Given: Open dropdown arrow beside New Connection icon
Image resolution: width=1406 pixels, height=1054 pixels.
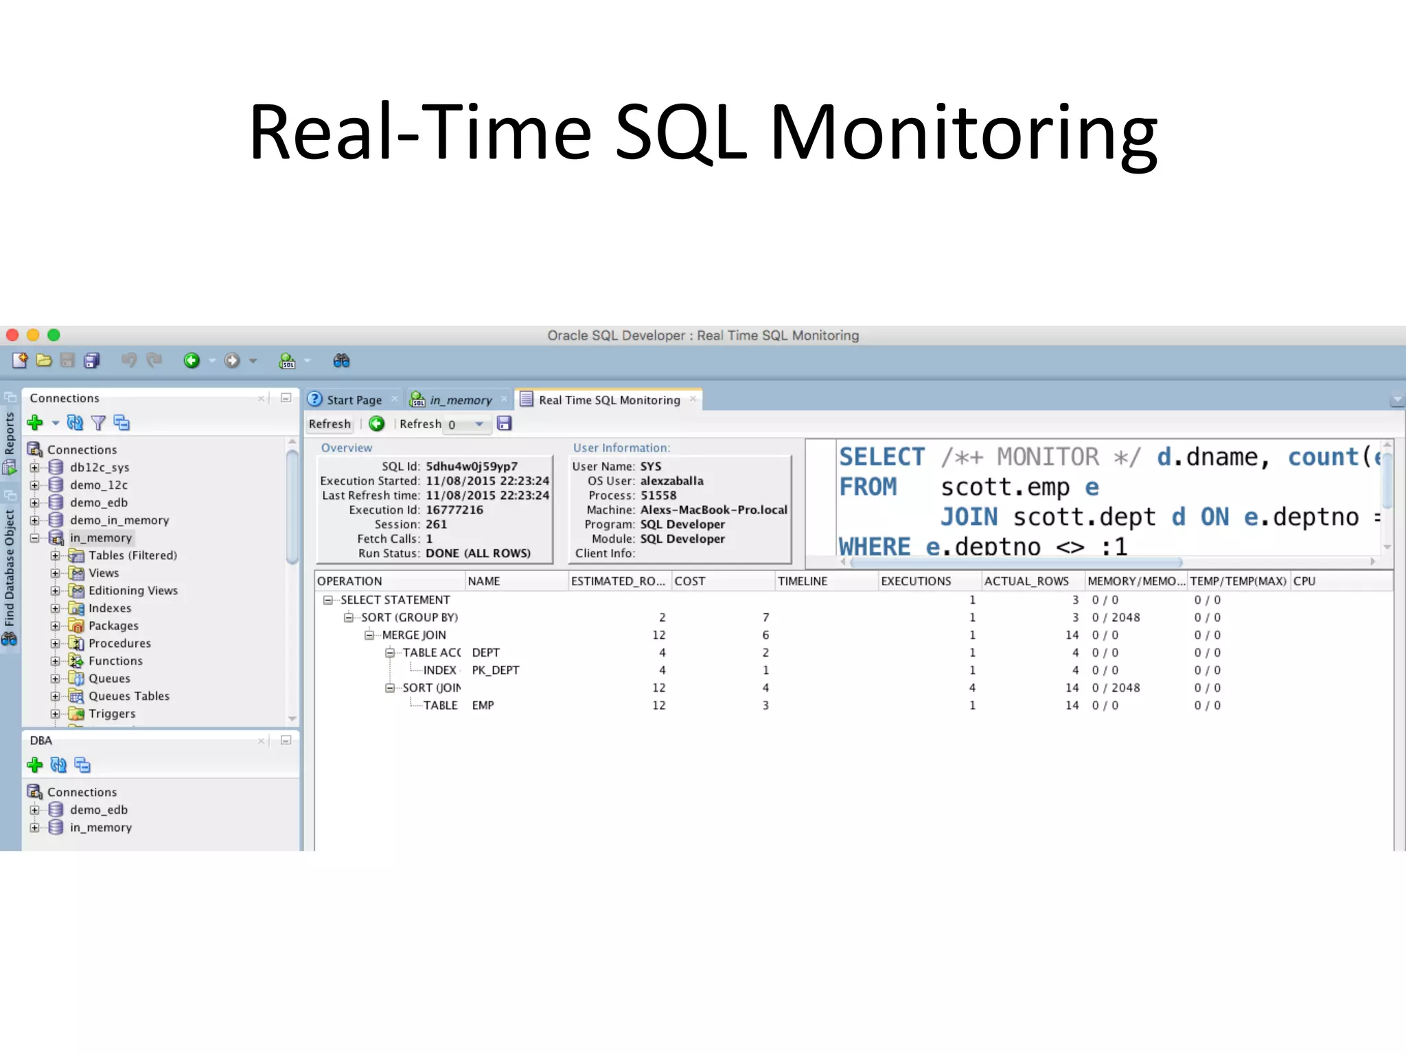Looking at the screenshot, I should coord(56,423).
